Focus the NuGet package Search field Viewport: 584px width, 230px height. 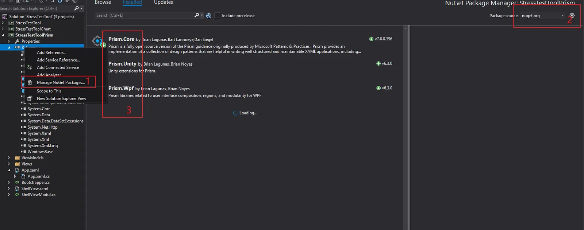tap(144, 15)
